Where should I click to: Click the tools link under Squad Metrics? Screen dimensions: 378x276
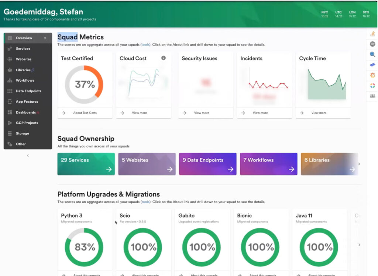point(145,45)
